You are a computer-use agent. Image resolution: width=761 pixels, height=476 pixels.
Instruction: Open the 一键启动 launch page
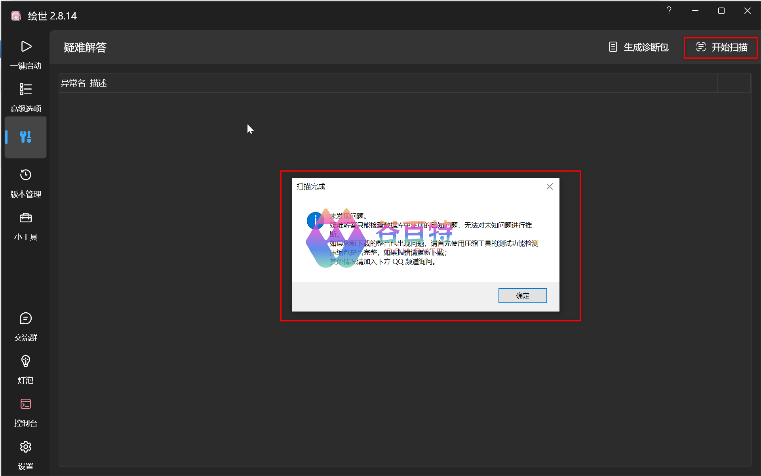(26, 47)
